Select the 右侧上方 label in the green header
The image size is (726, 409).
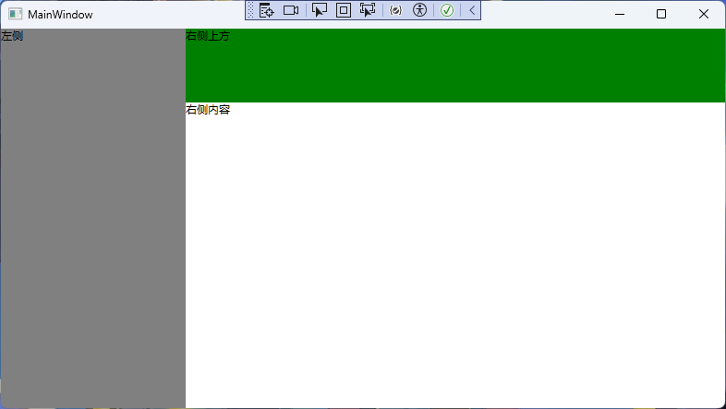coord(208,36)
